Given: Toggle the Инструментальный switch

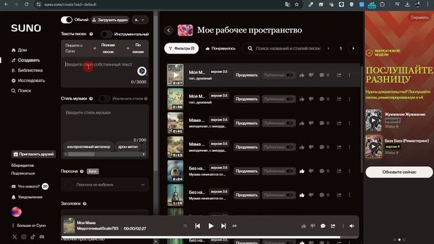Looking at the screenshot, I should (106, 34).
